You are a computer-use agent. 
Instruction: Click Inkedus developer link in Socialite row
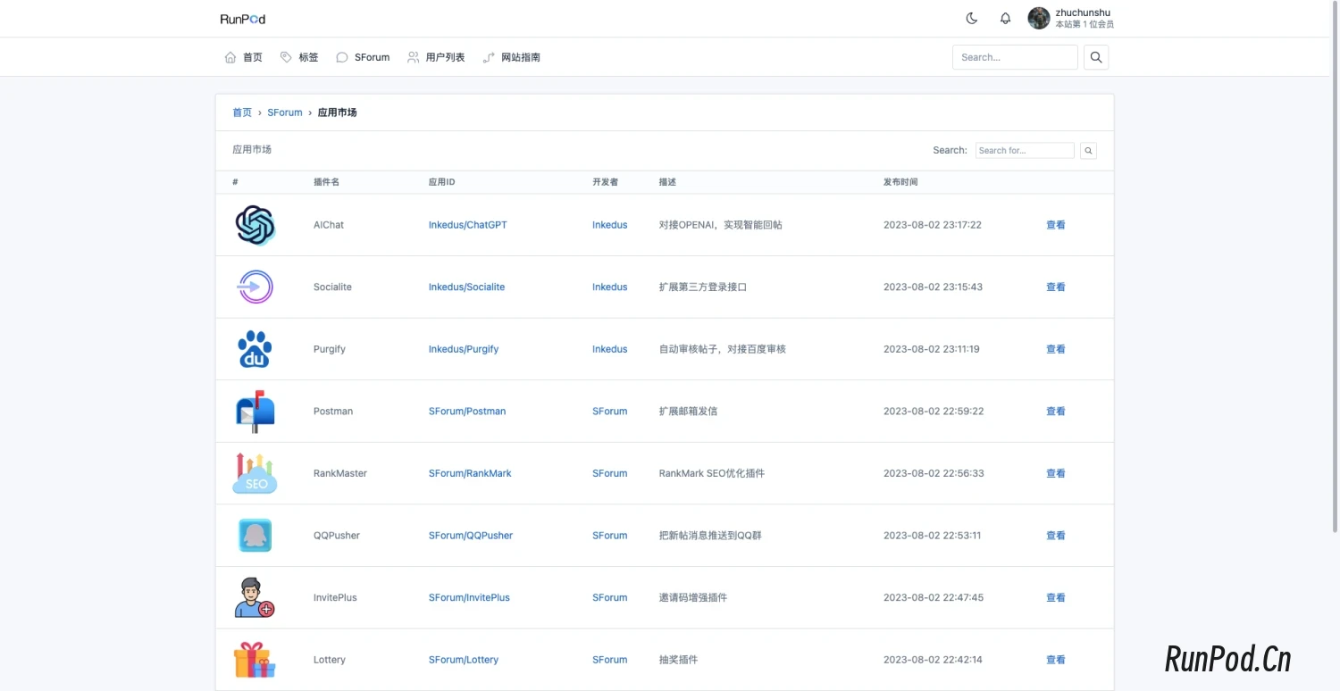[610, 287]
